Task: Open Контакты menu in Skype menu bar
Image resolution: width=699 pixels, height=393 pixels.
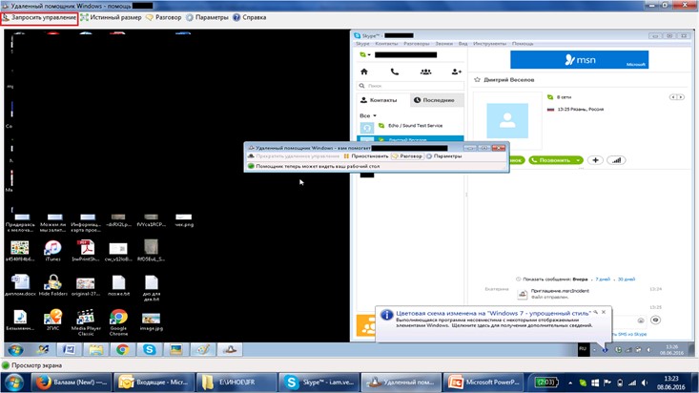Action: [x=386, y=44]
